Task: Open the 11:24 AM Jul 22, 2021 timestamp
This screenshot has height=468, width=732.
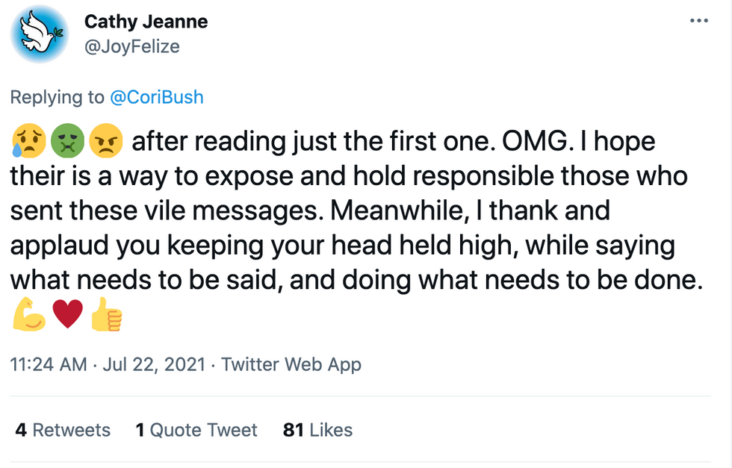Action: (x=106, y=365)
